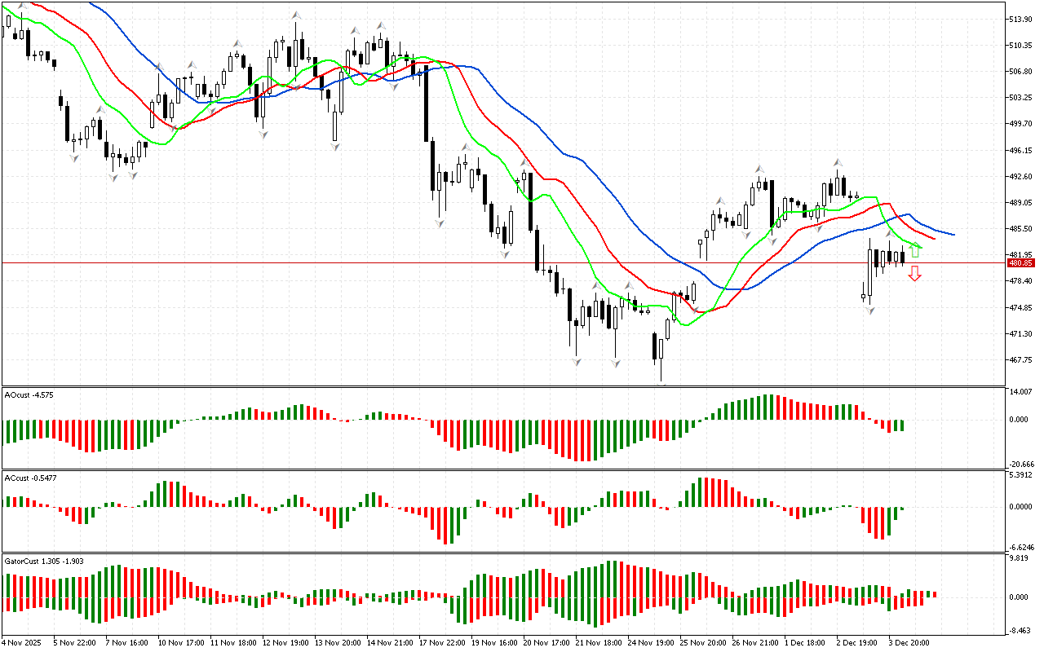The width and height of the screenshot is (1044, 652).
Task: Click the 17 Nov 22:00 time label
Action: tap(442, 642)
